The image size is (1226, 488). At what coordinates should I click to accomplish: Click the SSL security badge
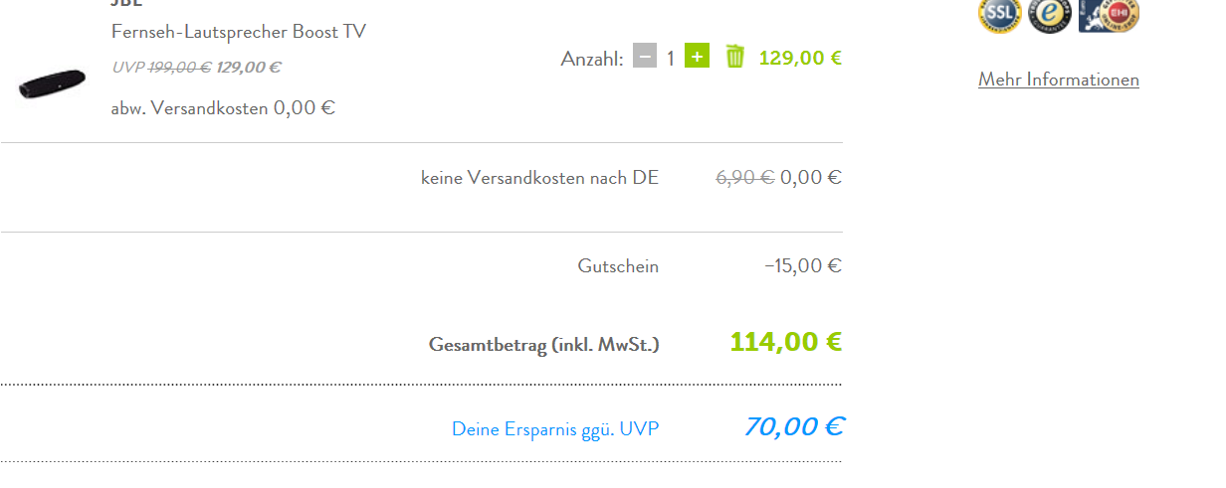(x=999, y=14)
